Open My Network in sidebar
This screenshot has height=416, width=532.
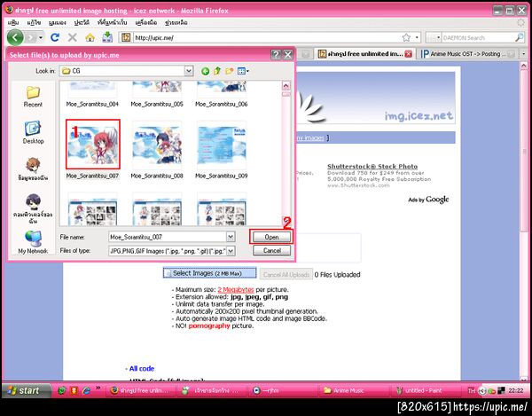(x=33, y=242)
